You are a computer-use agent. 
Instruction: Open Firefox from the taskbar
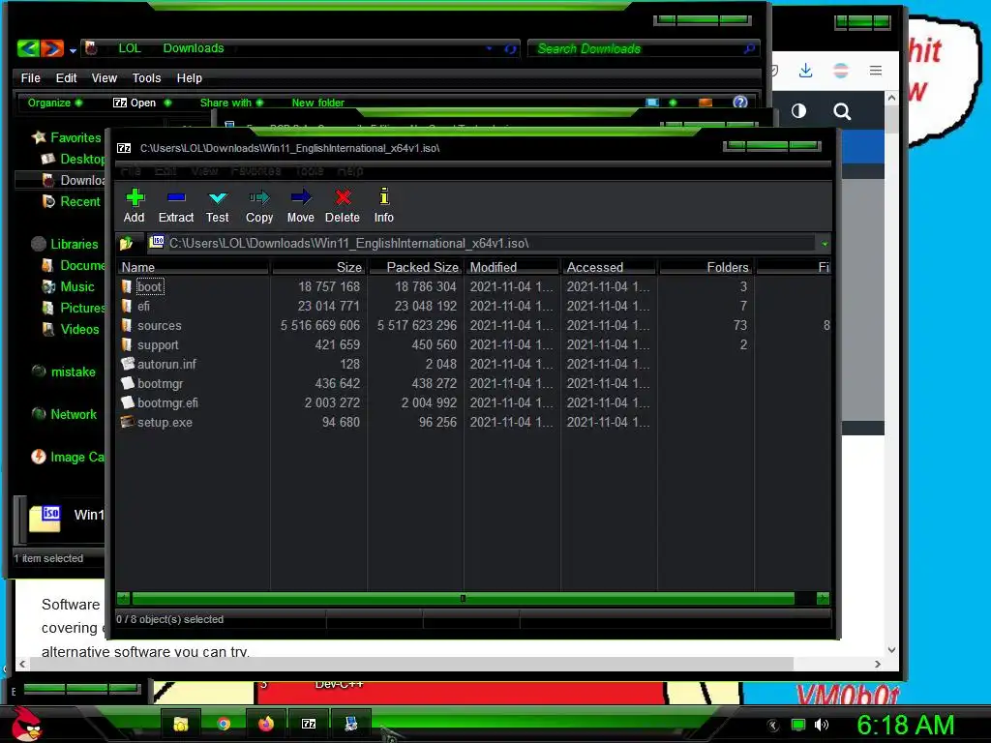266,724
